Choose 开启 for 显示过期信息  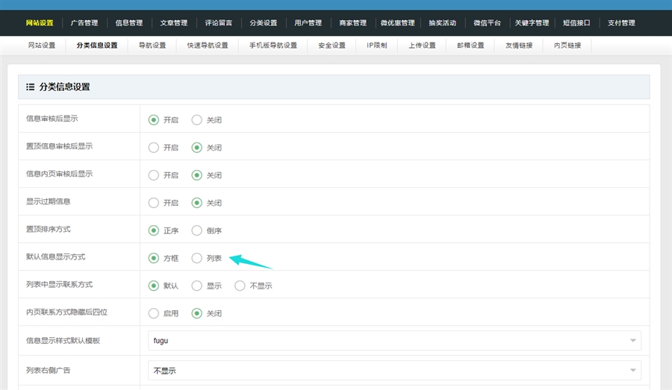click(154, 202)
